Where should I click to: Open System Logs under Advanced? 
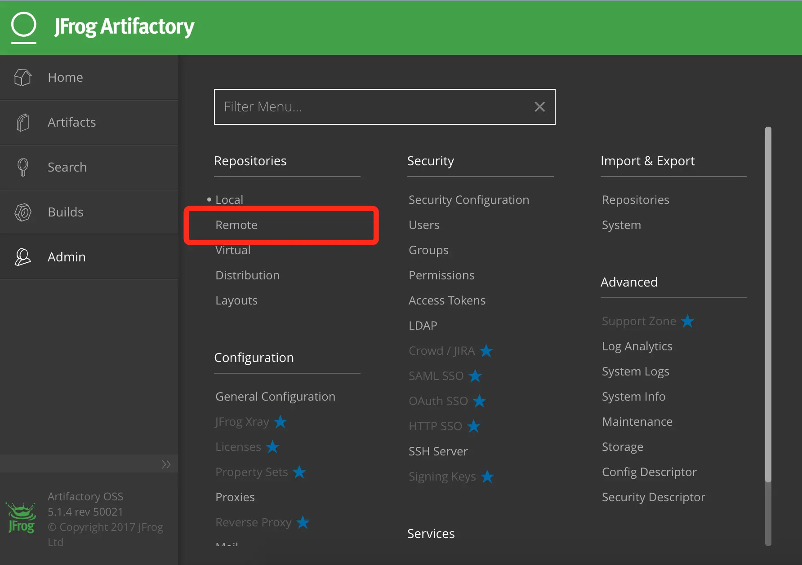click(635, 371)
